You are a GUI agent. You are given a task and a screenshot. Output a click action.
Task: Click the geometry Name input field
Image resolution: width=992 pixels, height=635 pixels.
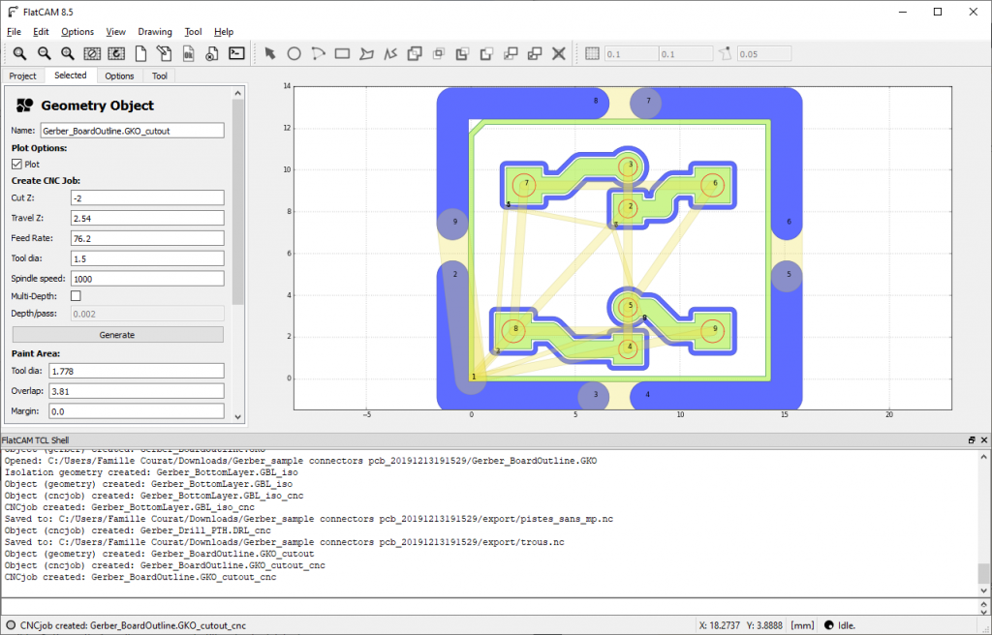pyautogui.click(x=132, y=131)
